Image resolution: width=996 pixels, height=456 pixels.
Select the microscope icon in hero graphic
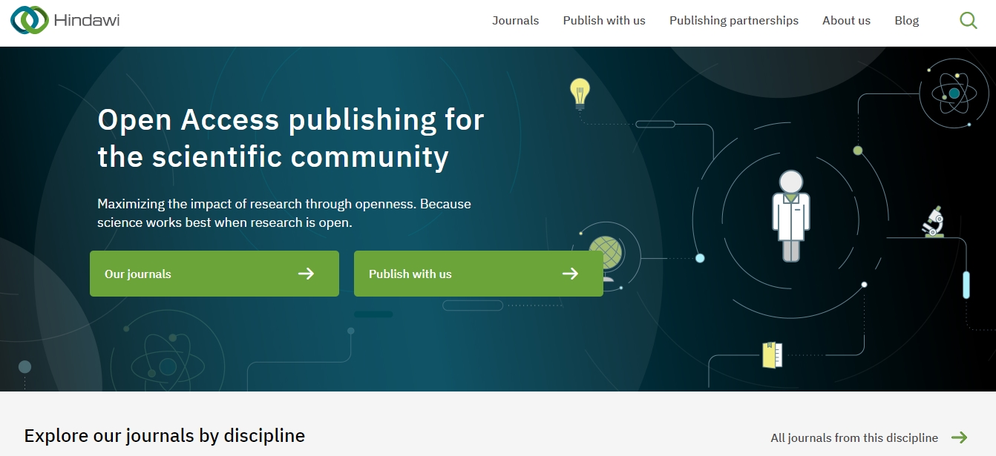(x=933, y=222)
